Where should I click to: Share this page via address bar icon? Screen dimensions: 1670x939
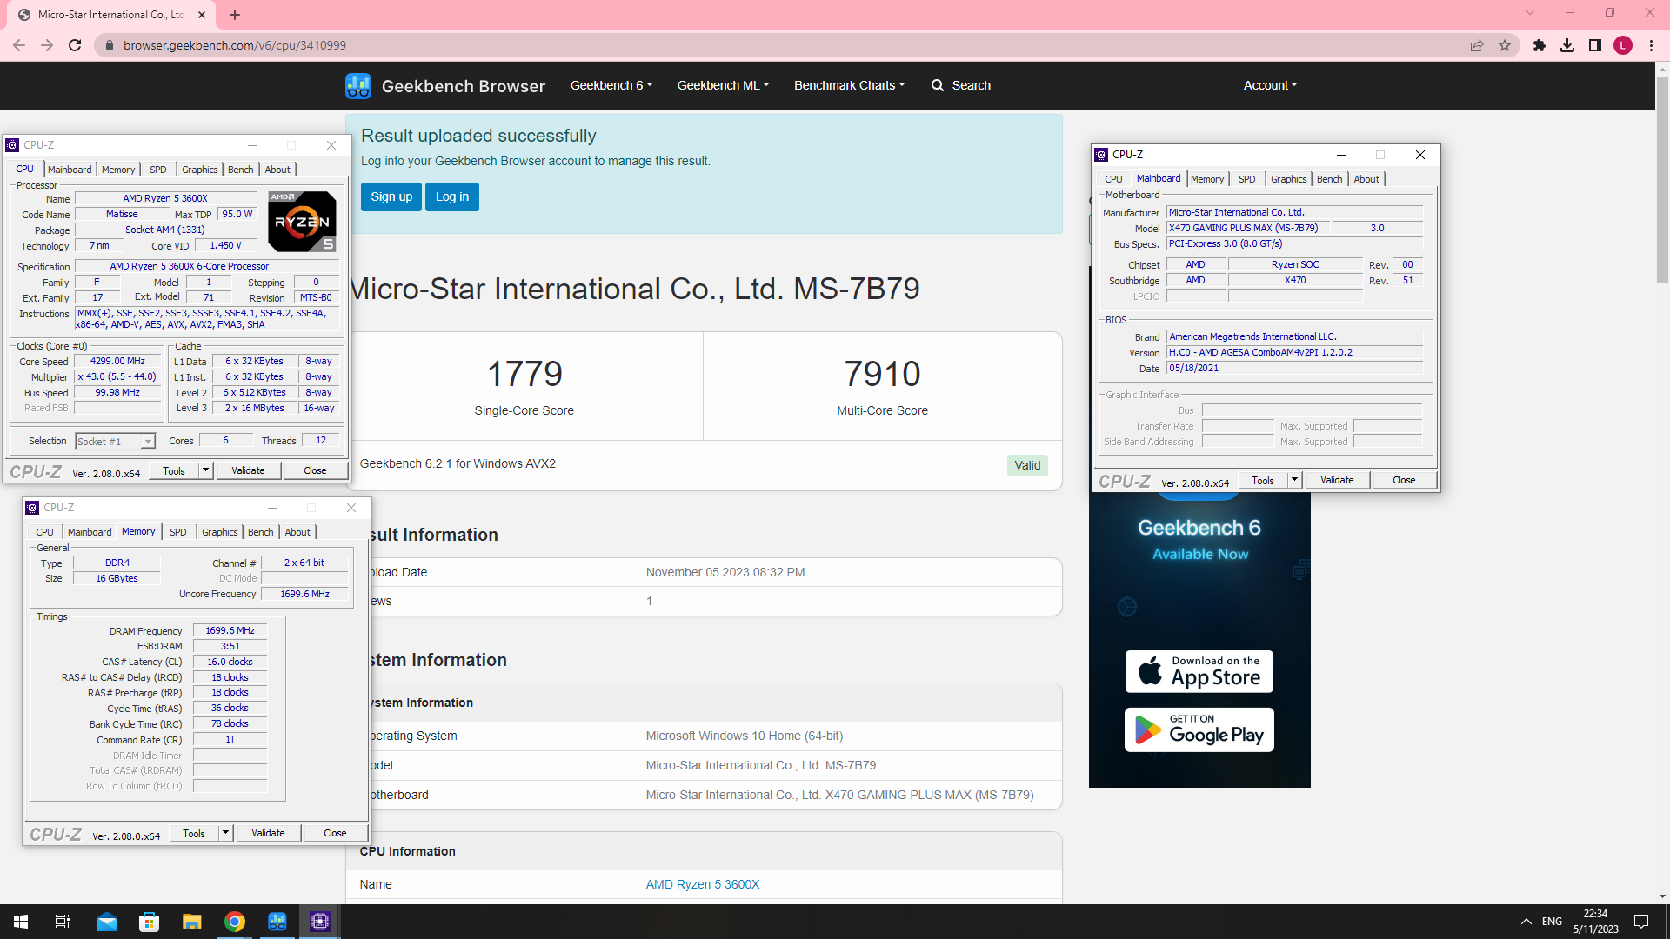coord(1477,45)
